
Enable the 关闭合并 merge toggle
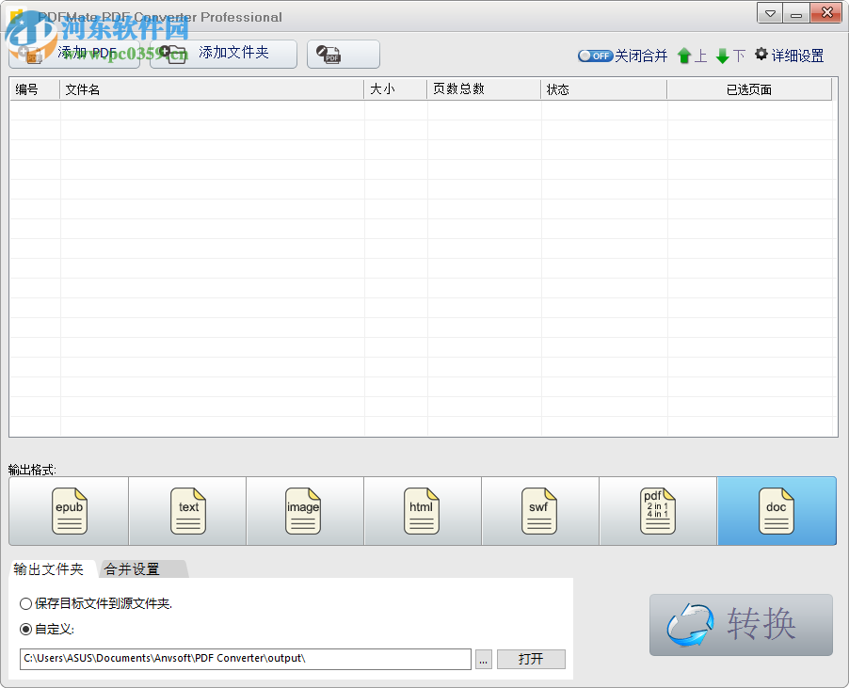point(595,56)
